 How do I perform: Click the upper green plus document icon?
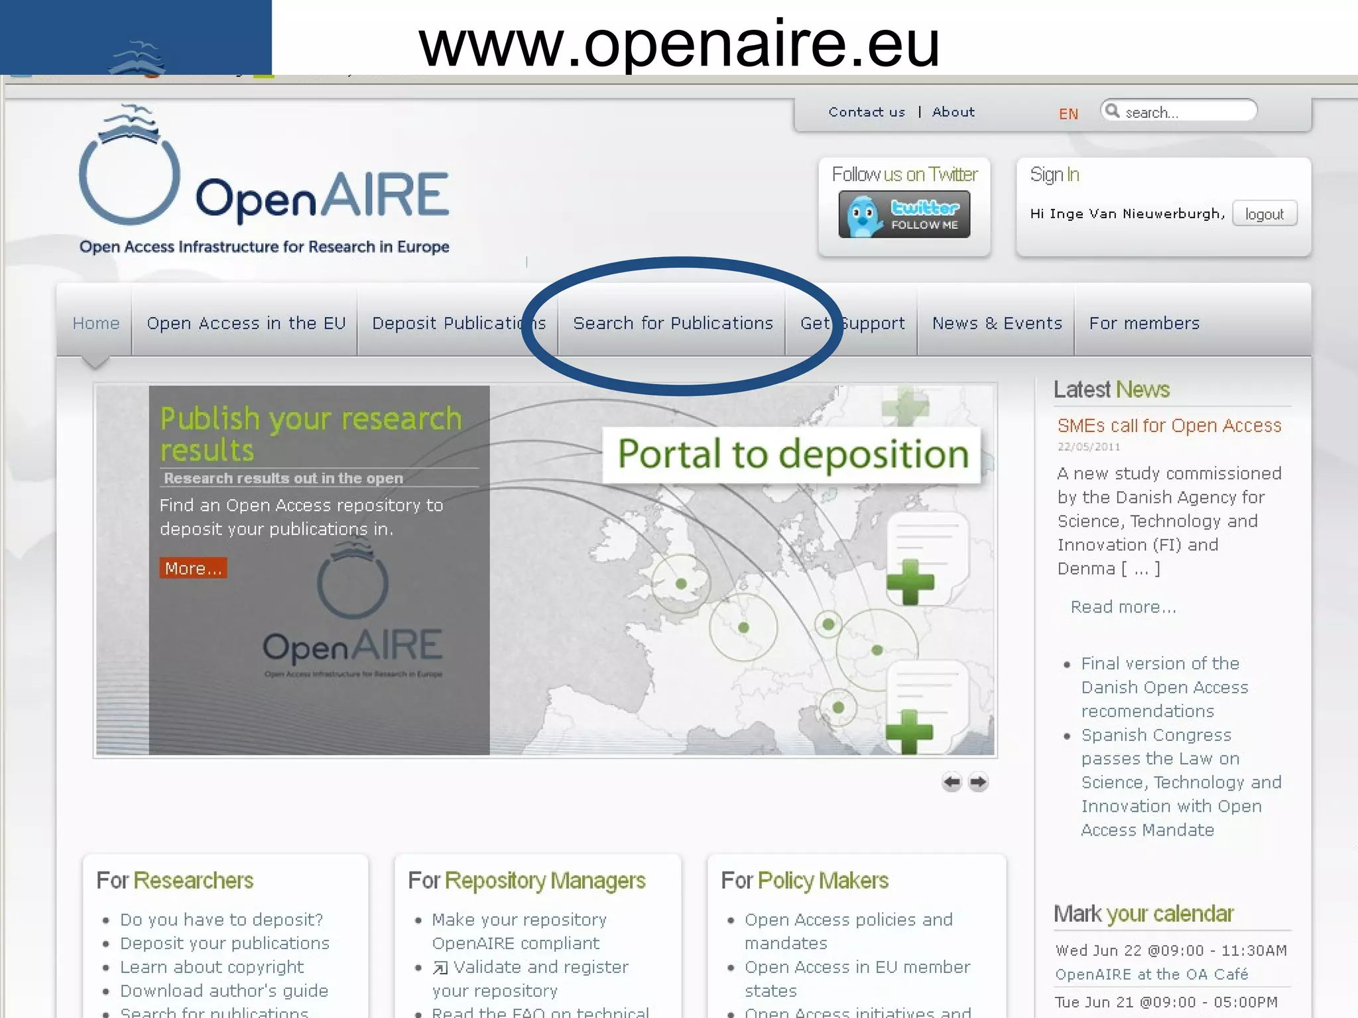[x=927, y=558]
